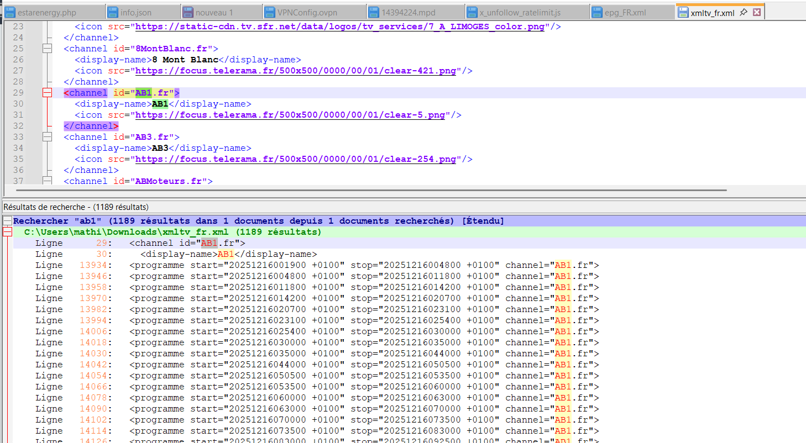Click the disk icon on 14394224.mpd tab
The height and width of the screenshot is (443, 806).
[x=374, y=12]
